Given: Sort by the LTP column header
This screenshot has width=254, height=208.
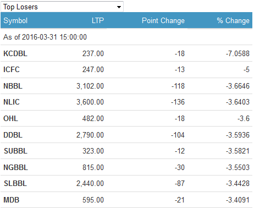Looking at the screenshot, I should [98, 20].
